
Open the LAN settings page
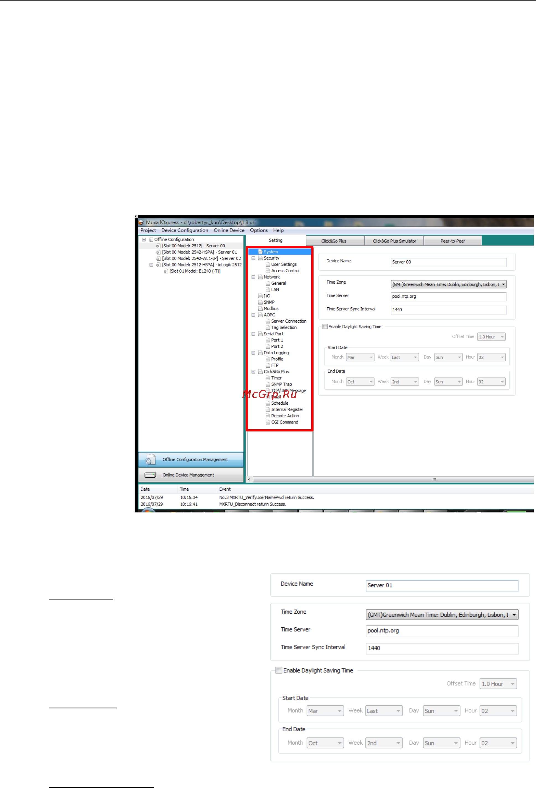(275, 290)
